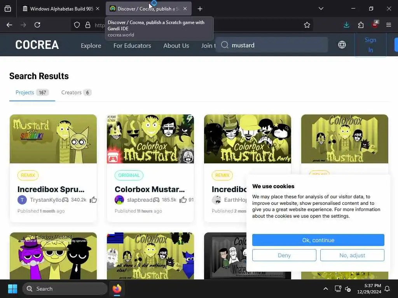
Task: Open muted volume tray icon
Action: pyautogui.click(x=348, y=289)
